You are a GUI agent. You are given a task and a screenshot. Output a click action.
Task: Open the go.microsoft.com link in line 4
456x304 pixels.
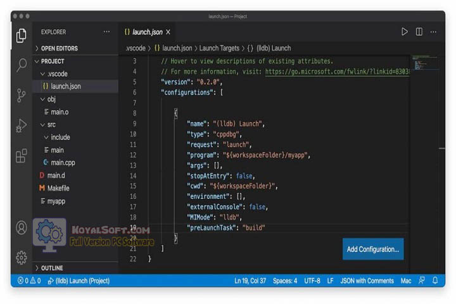point(338,72)
